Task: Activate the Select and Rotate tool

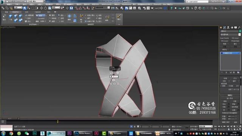Action: pyautogui.click(x=45, y=8)
